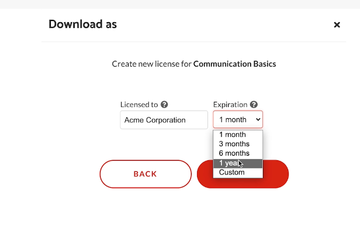
Task: Click the Download as dialog heading
Action: (x=82, y=25)
